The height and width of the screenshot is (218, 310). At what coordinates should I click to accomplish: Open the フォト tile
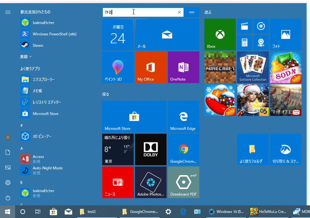(286, 35)
